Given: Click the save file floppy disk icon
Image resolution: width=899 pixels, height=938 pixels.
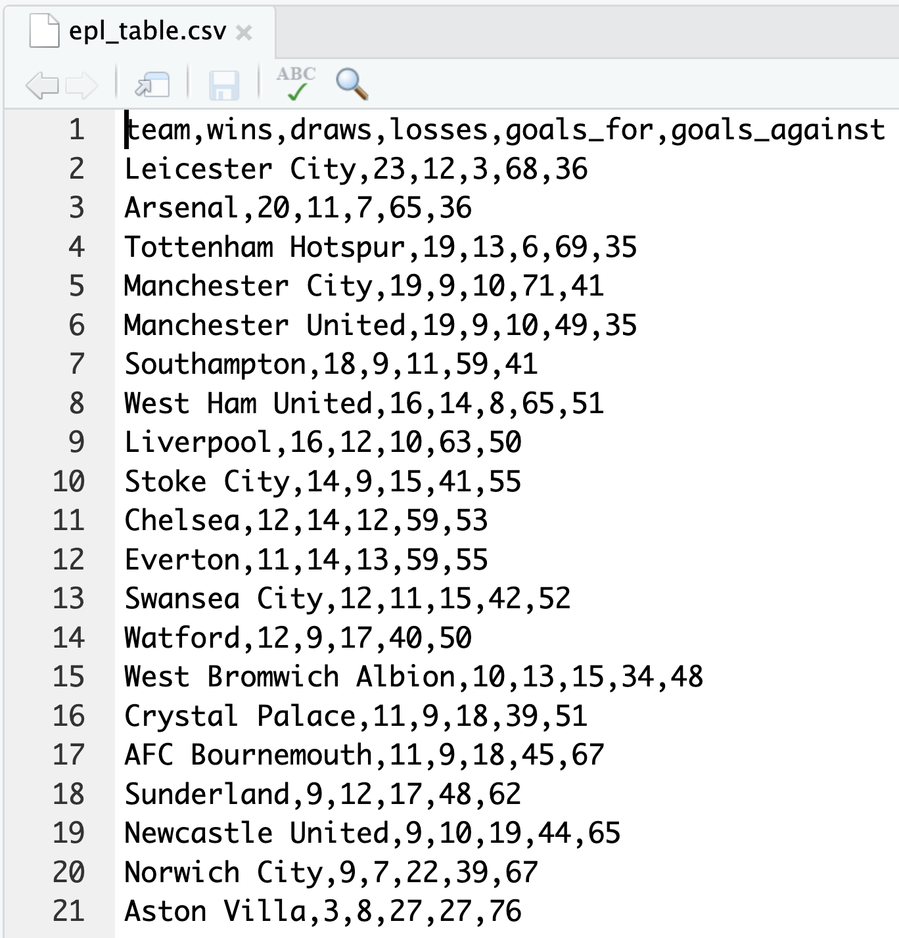Looking at the screenshot, I should click(x=223, y=85).
